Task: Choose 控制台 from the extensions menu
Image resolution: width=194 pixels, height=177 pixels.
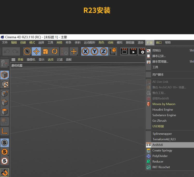Action: pos(170,50)
